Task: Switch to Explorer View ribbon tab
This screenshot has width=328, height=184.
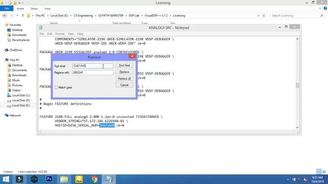Action: (48, 9)
